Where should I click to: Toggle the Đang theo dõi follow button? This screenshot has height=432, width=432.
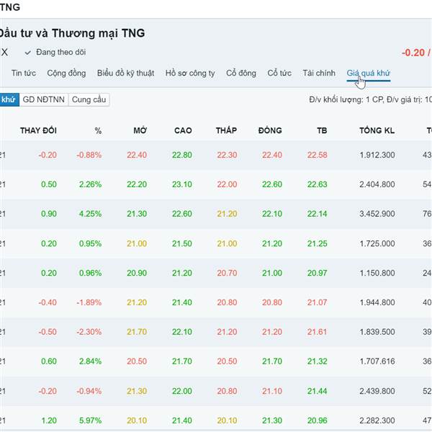pyautogui.click(x=55, y=52)
